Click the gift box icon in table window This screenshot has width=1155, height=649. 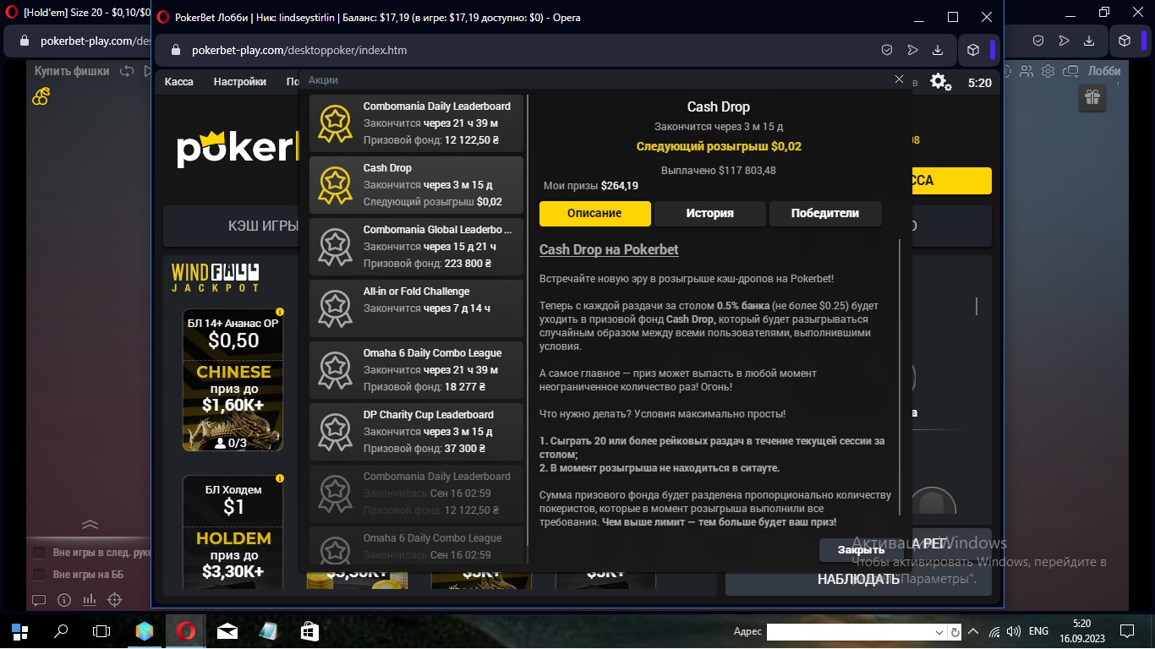pos(1092,98)
